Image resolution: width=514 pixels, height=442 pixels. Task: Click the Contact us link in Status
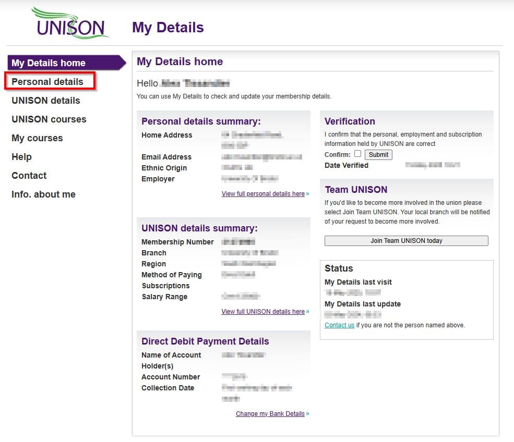(x=339, y=325)
